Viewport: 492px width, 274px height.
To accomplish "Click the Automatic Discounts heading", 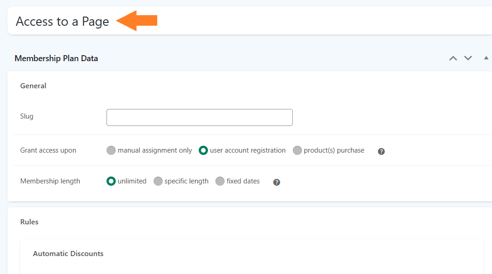I will (68, 254).
